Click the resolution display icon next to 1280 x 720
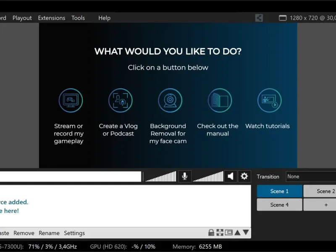This screenshot has height=252, width=336. tap(283, 18)
